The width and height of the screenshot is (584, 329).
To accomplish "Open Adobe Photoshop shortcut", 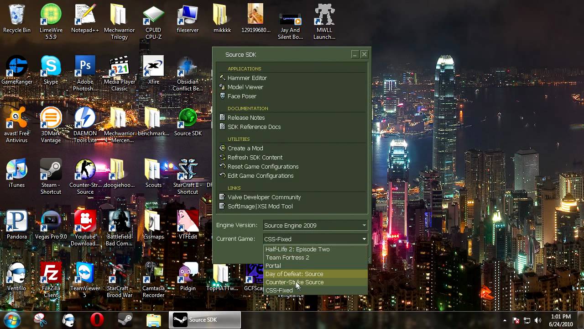I will 85,73.
